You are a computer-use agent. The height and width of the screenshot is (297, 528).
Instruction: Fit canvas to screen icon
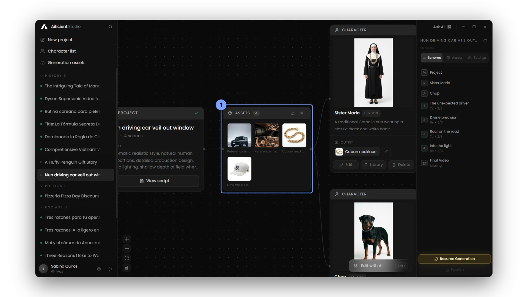pos(127,258)
